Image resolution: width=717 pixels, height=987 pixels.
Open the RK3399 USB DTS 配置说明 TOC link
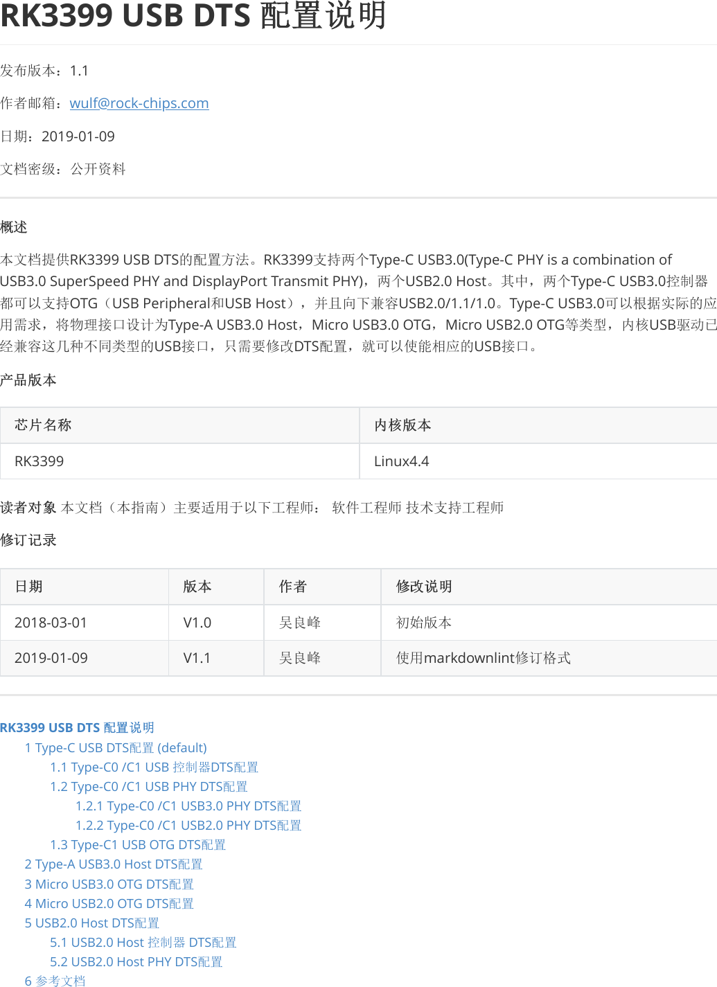point(78,727)
